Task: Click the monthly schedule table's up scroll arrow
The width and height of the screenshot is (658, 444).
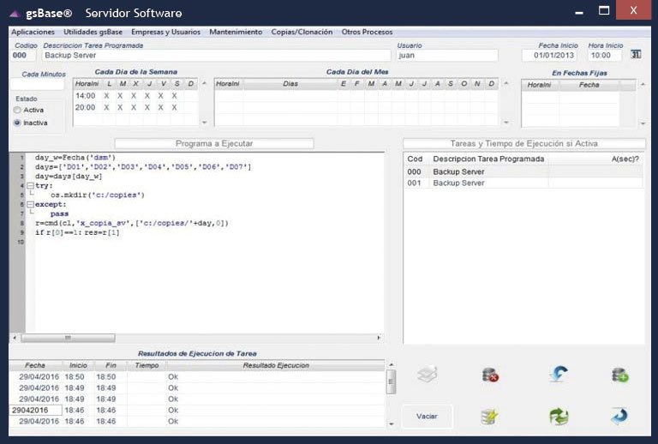Action: 506,83
